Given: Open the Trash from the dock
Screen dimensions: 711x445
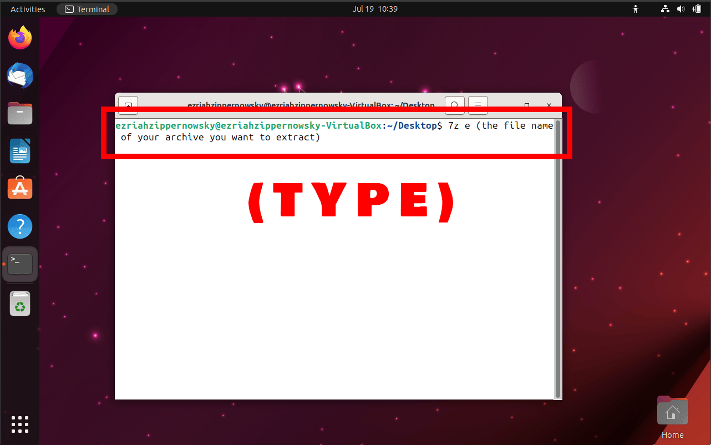Looking at the screenshot, I should click(20, 304).
